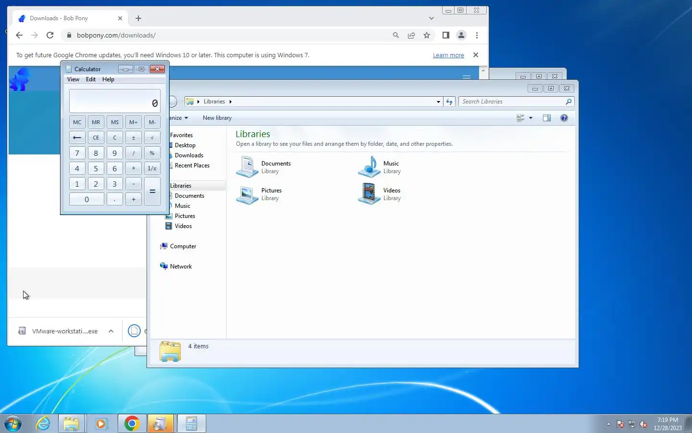Open Chrome's three-dot menu
The width and height of the screenshot is (692, 433).
coord(477,35)
